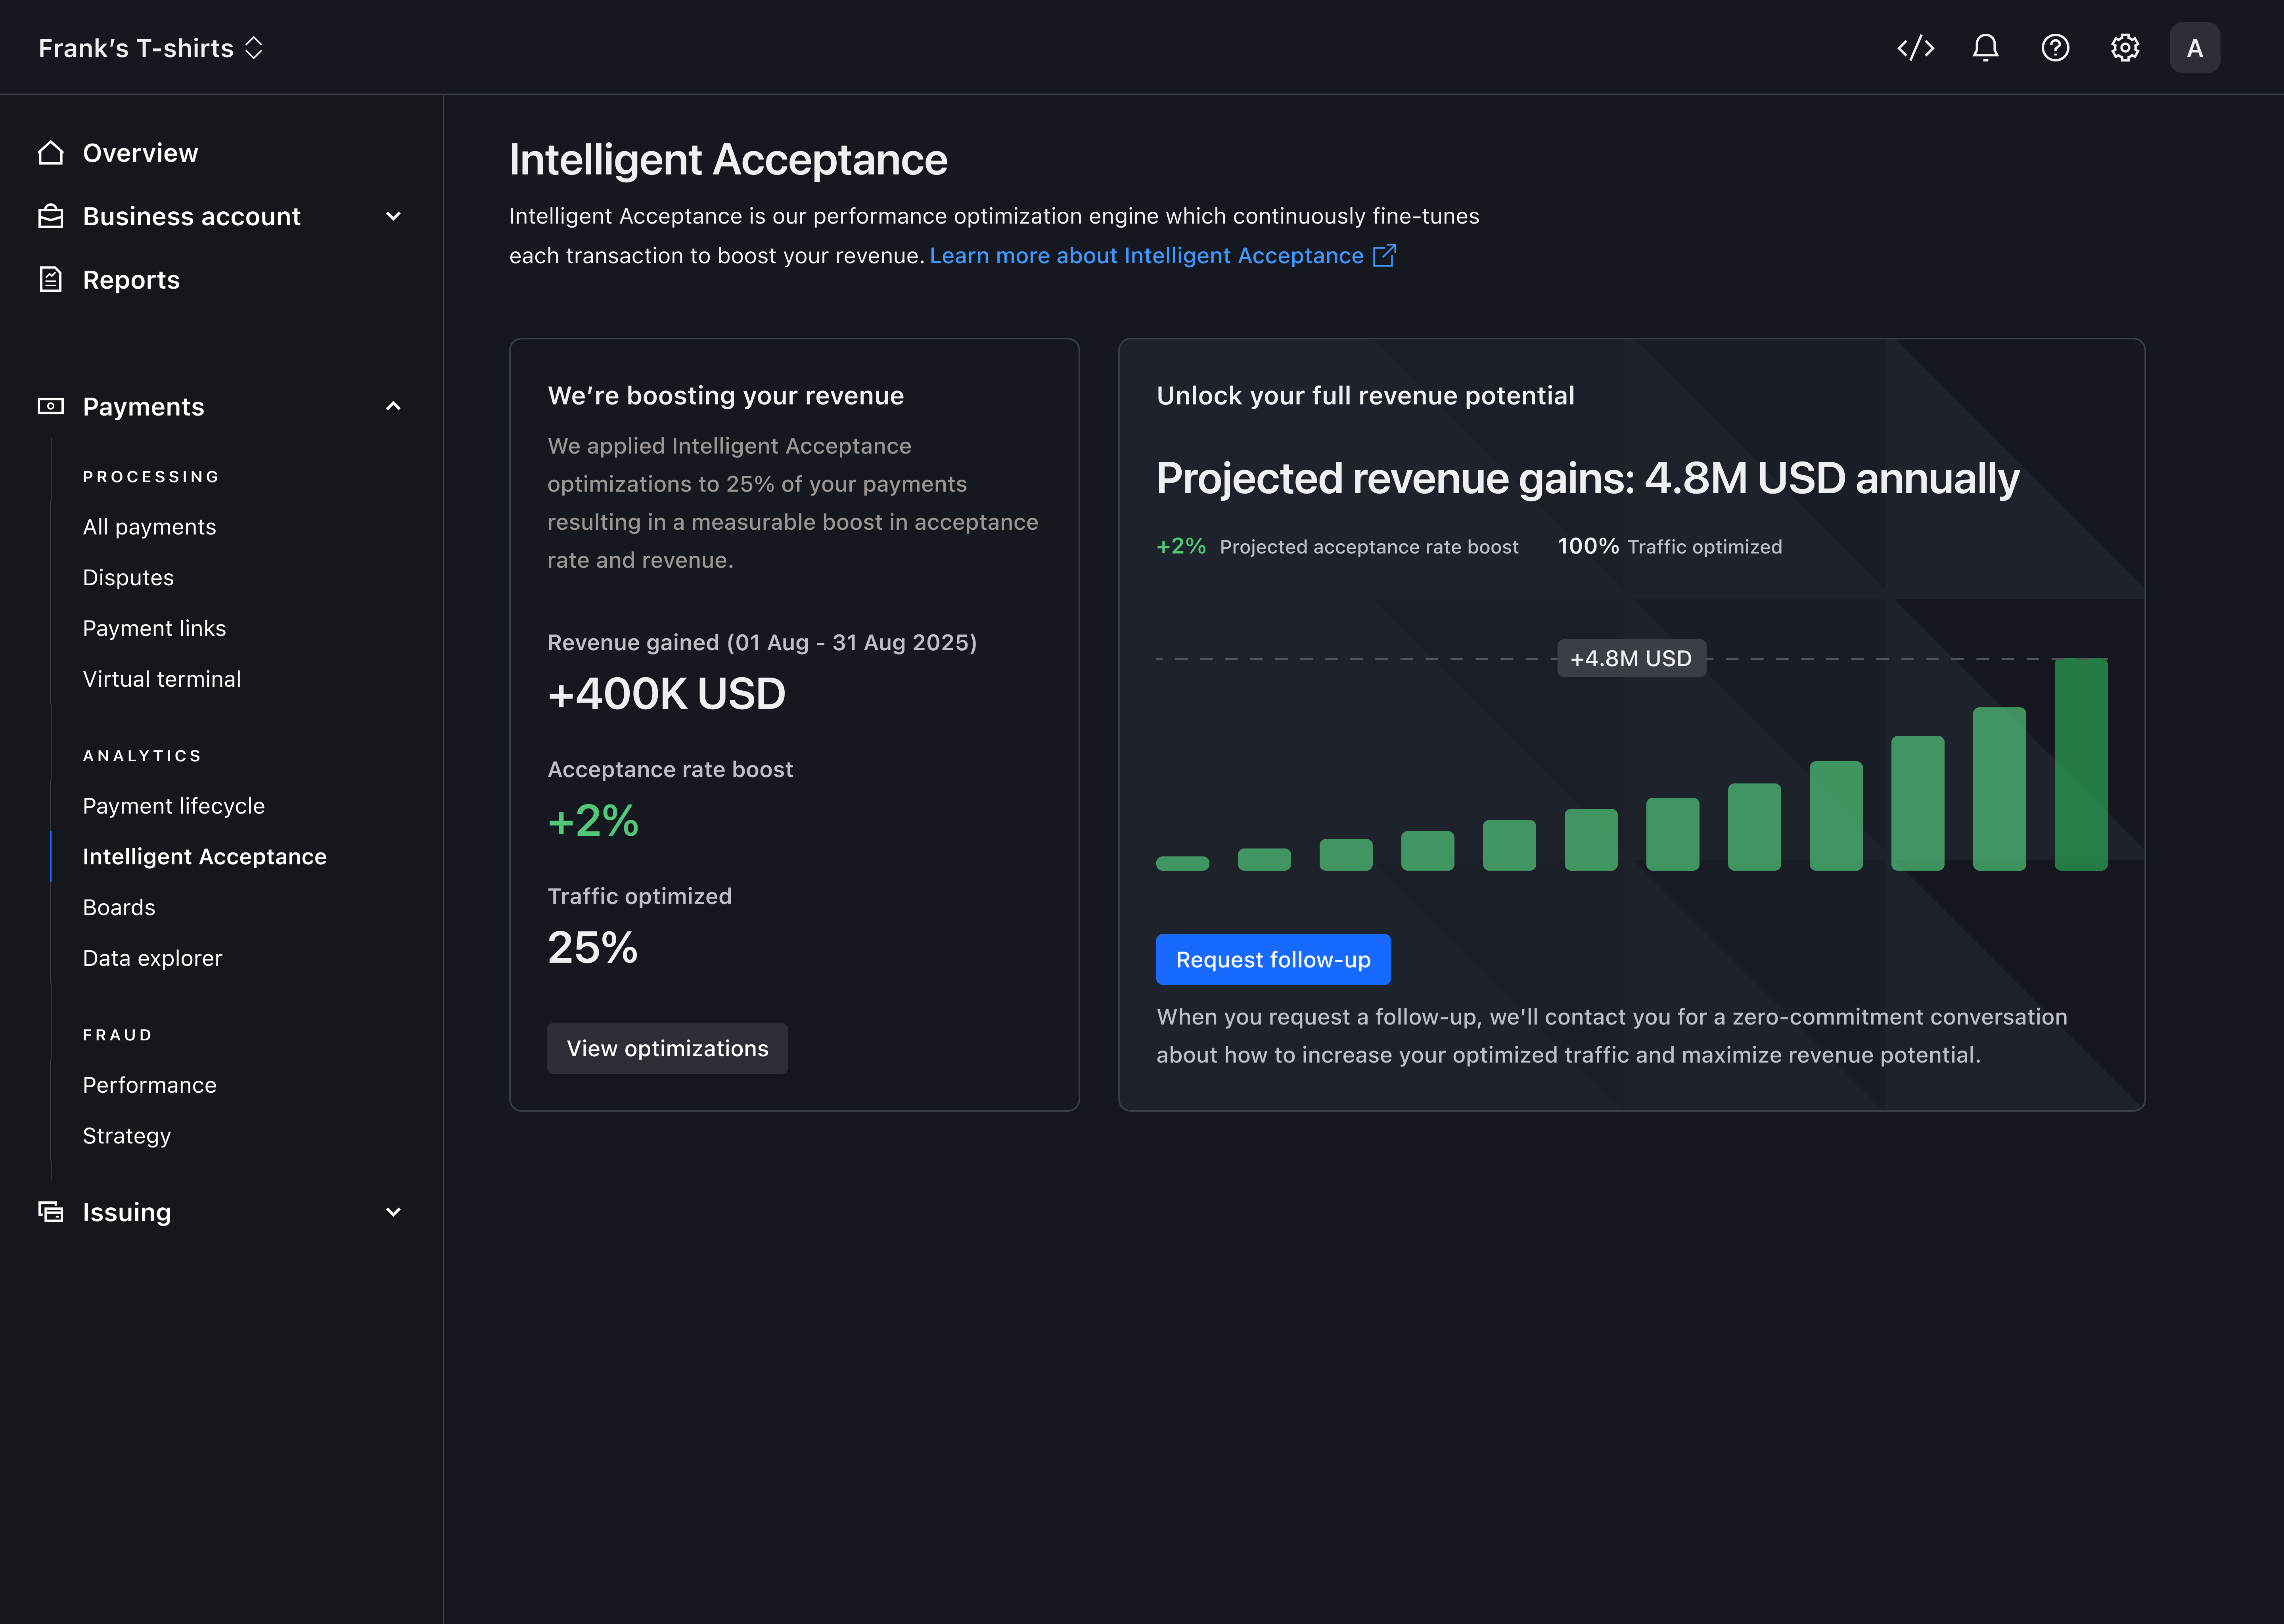Select Intelligent Acceptance in sidebar
The height and width of the screenshot is (1624, 2284).
pyautogui.click(x=205, y=857)
